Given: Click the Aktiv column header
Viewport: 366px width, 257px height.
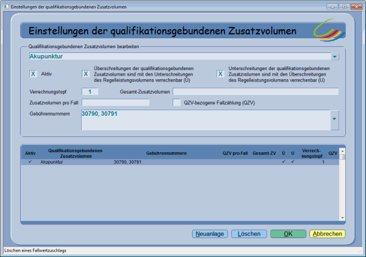Looking at the screenshot, I should [x=30, y=153].
